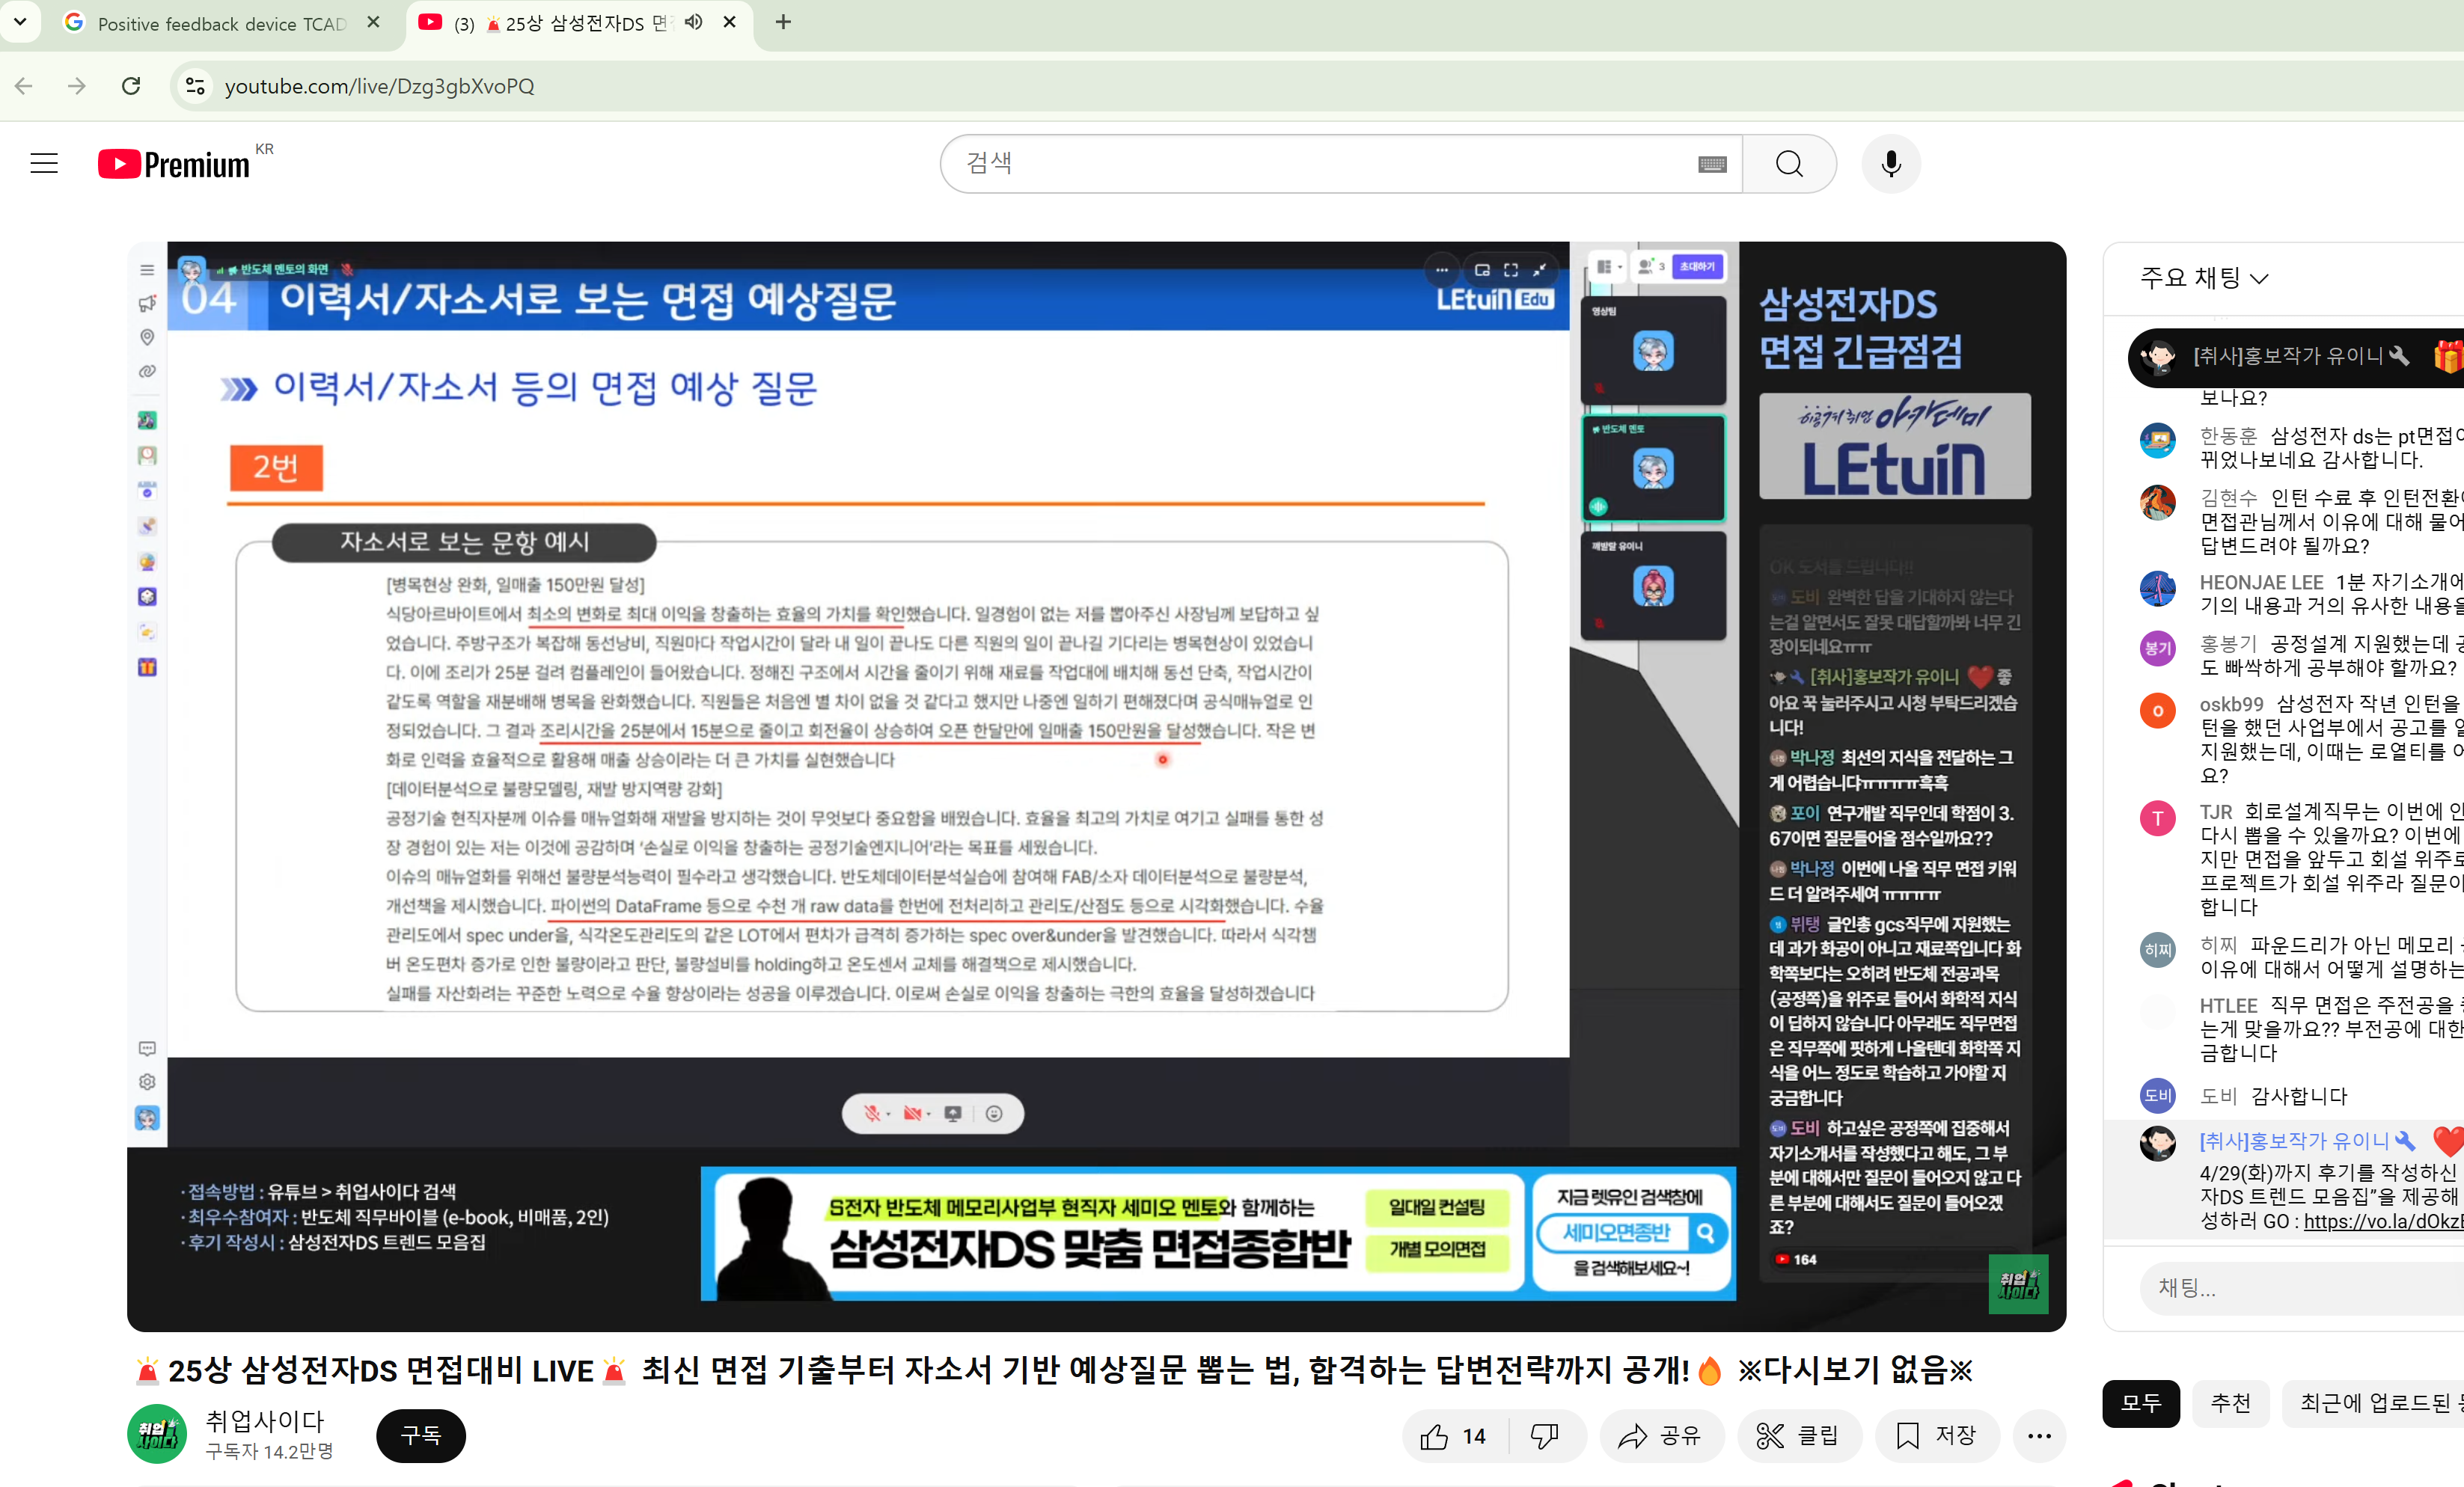Screen dimensions: 2464x1487
Task: Click the virtual keyboard icon in search box
Action: pyautogui.click(x=1711, y=164)
